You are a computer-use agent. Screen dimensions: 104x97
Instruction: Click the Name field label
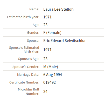34,9
